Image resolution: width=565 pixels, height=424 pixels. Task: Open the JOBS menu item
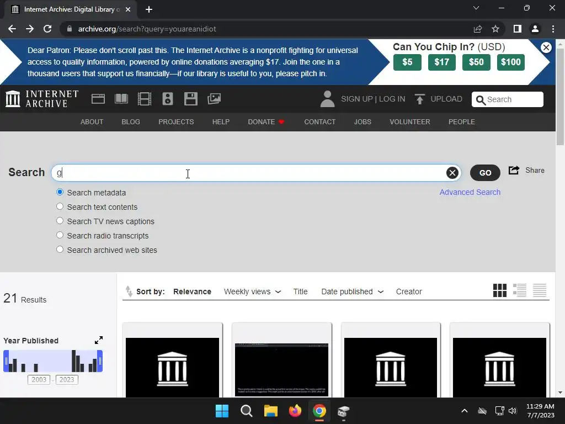click(x=363, y=122)
